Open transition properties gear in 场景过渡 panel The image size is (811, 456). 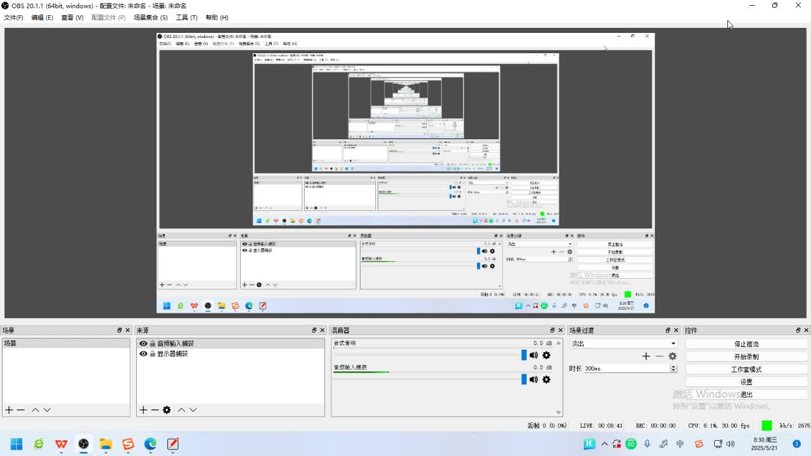(x=672, y=356)
